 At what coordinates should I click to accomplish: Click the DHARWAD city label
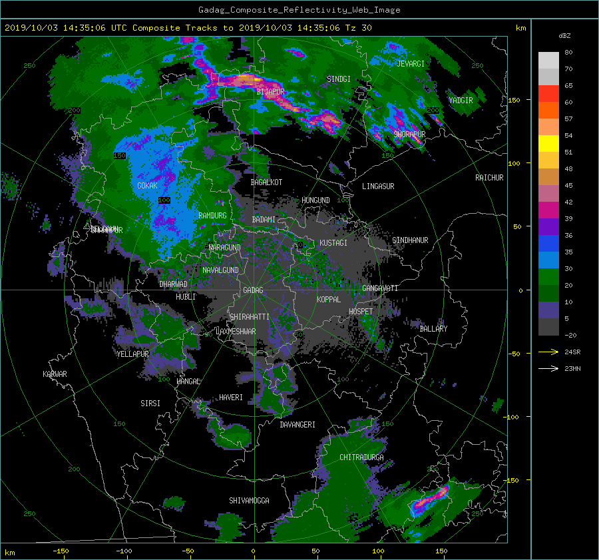click(x=174, y=284)
